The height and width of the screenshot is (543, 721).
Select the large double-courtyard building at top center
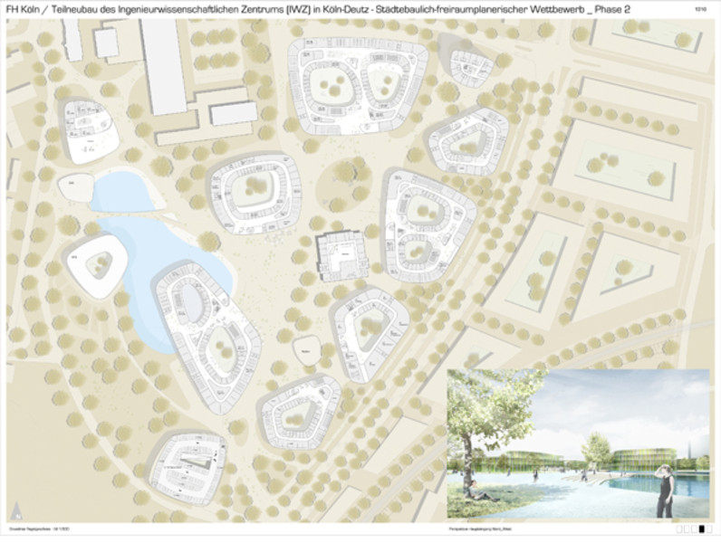point(360,88)
